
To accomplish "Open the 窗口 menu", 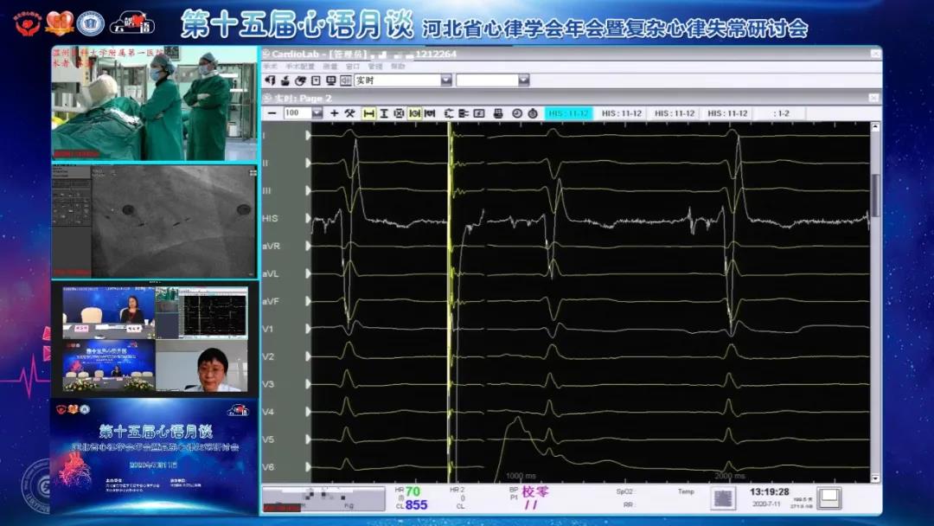I will [353, 67].
